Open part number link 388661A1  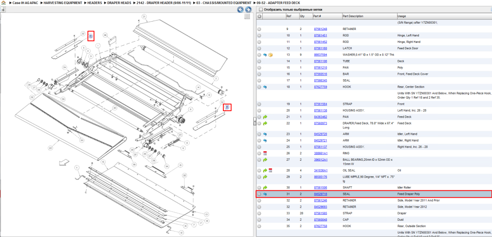pos(321,153)
